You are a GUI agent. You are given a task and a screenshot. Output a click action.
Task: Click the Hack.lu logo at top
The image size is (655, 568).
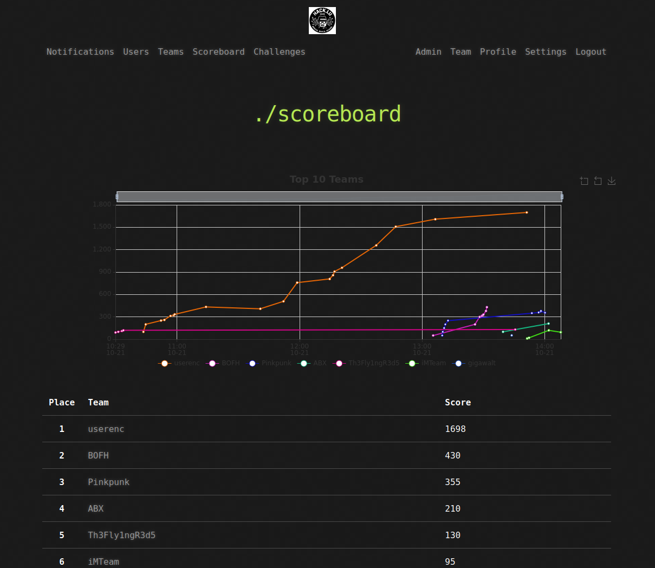(322, 21)
